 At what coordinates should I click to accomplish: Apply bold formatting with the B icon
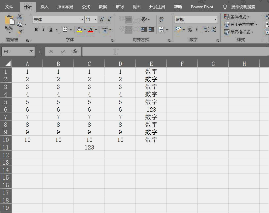point(36,29)
